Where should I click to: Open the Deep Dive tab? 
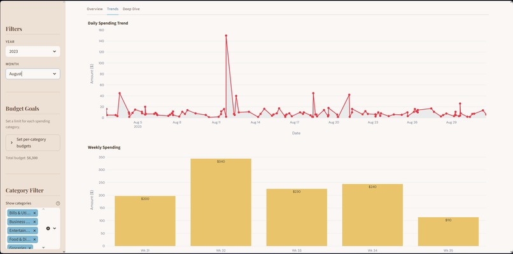131,9
